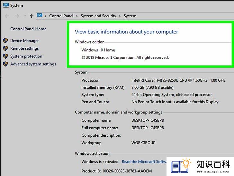234x176 pixels.
Task: Select System and Security breadcrumb
Action: pyautogui.click(x=98, y=16)
